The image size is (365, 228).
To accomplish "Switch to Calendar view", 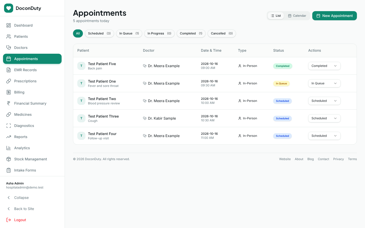I will pos(297,16).
